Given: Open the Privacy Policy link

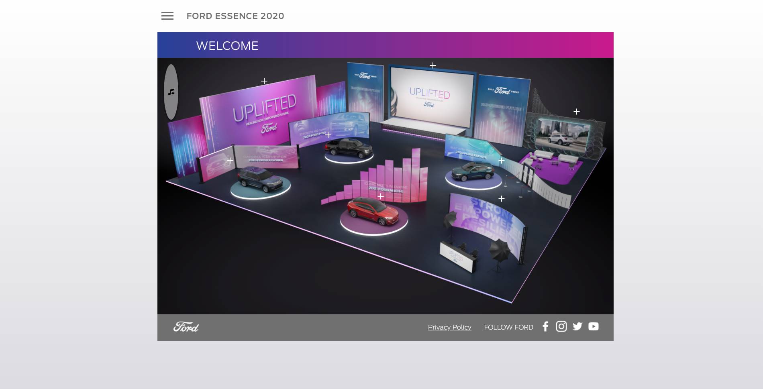Looking at the screenshot, I should click(x=449, y=327).
